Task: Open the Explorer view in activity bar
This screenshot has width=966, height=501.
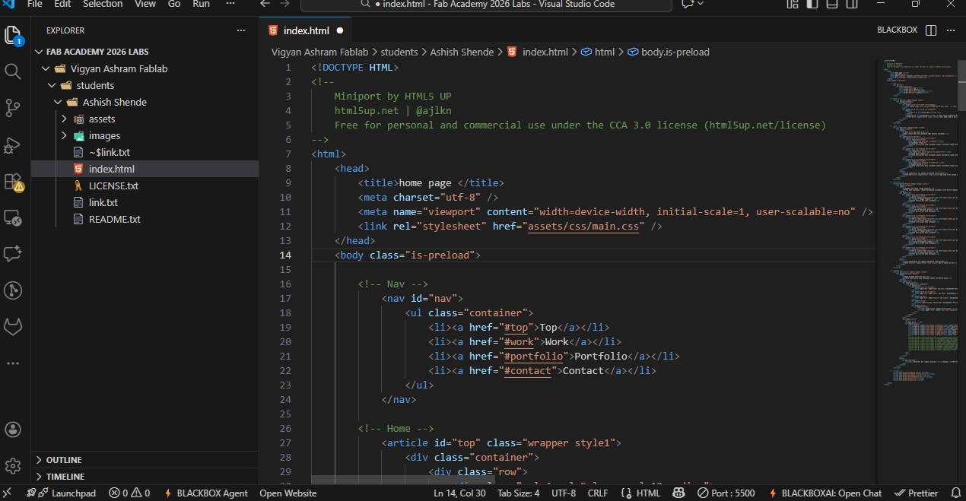Action: [x=13, y=35]
